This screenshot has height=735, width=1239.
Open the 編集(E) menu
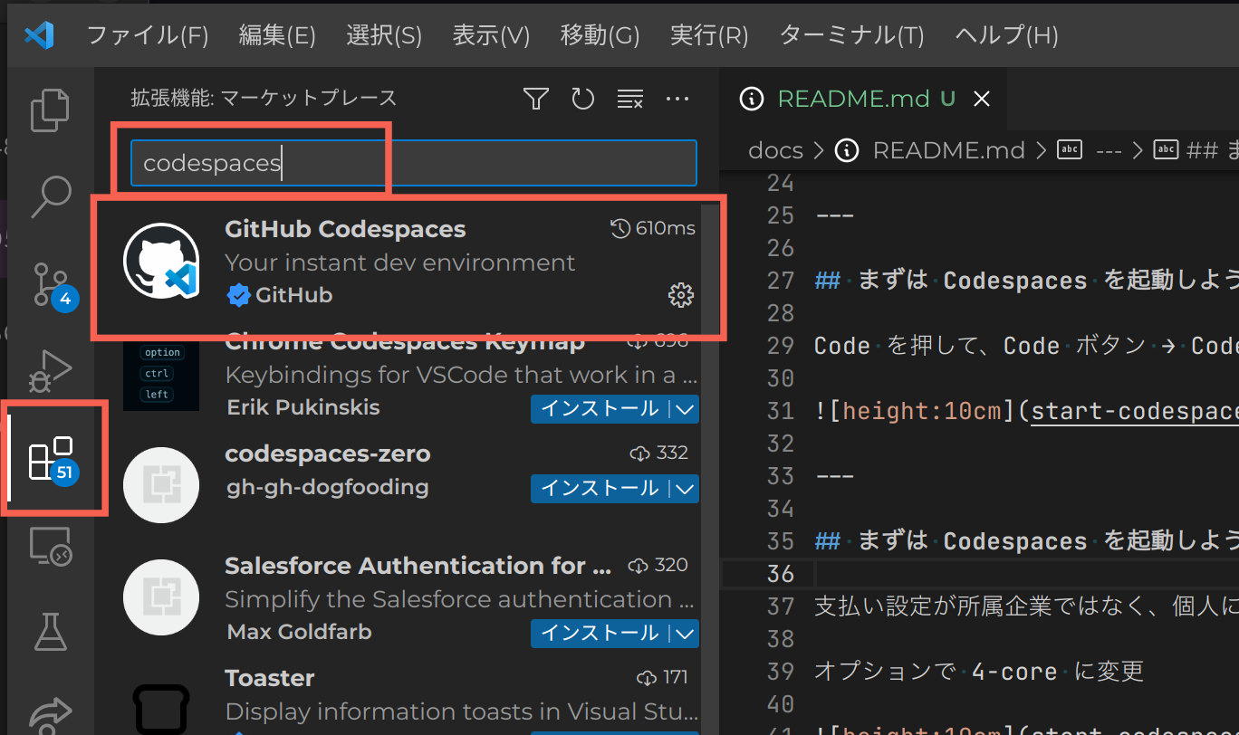[277, 35]
